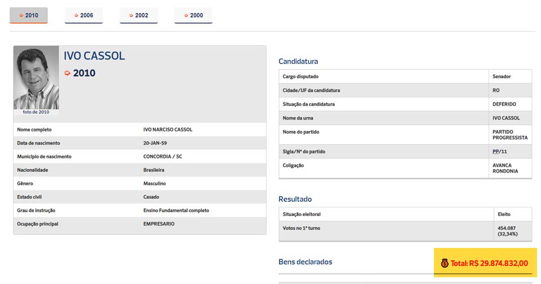This screenshot has height=284, width=541.
Task: Click the arrow icon in the 2010 tab
Action: point(21,15)
